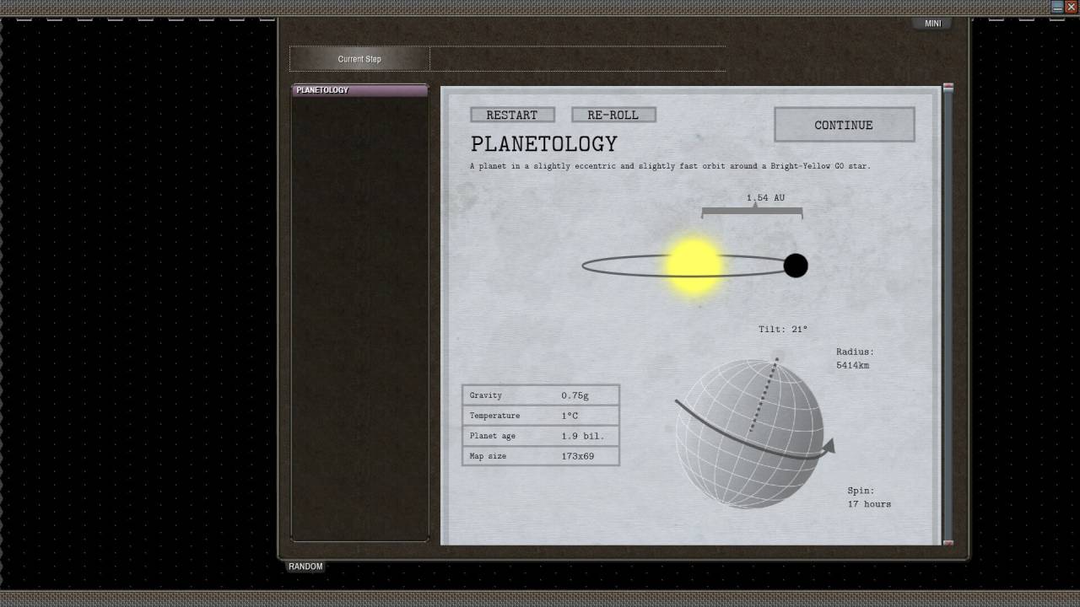Click the spin direction arrowhead on the globe

(829, 446)
